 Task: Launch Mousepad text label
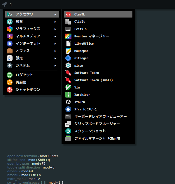[x=81, y=51]
